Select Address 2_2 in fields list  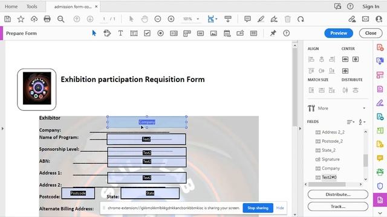coord(333,132)
